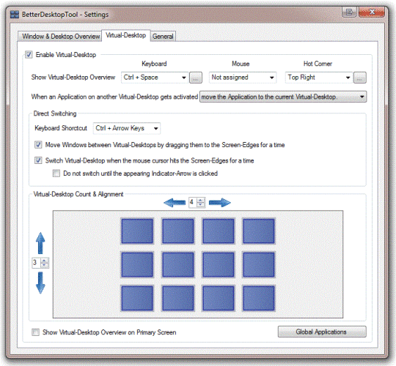Viewport: 396px width, 366px height.
Task: Click the column count spinner showing 4
Action: point(197,202)
